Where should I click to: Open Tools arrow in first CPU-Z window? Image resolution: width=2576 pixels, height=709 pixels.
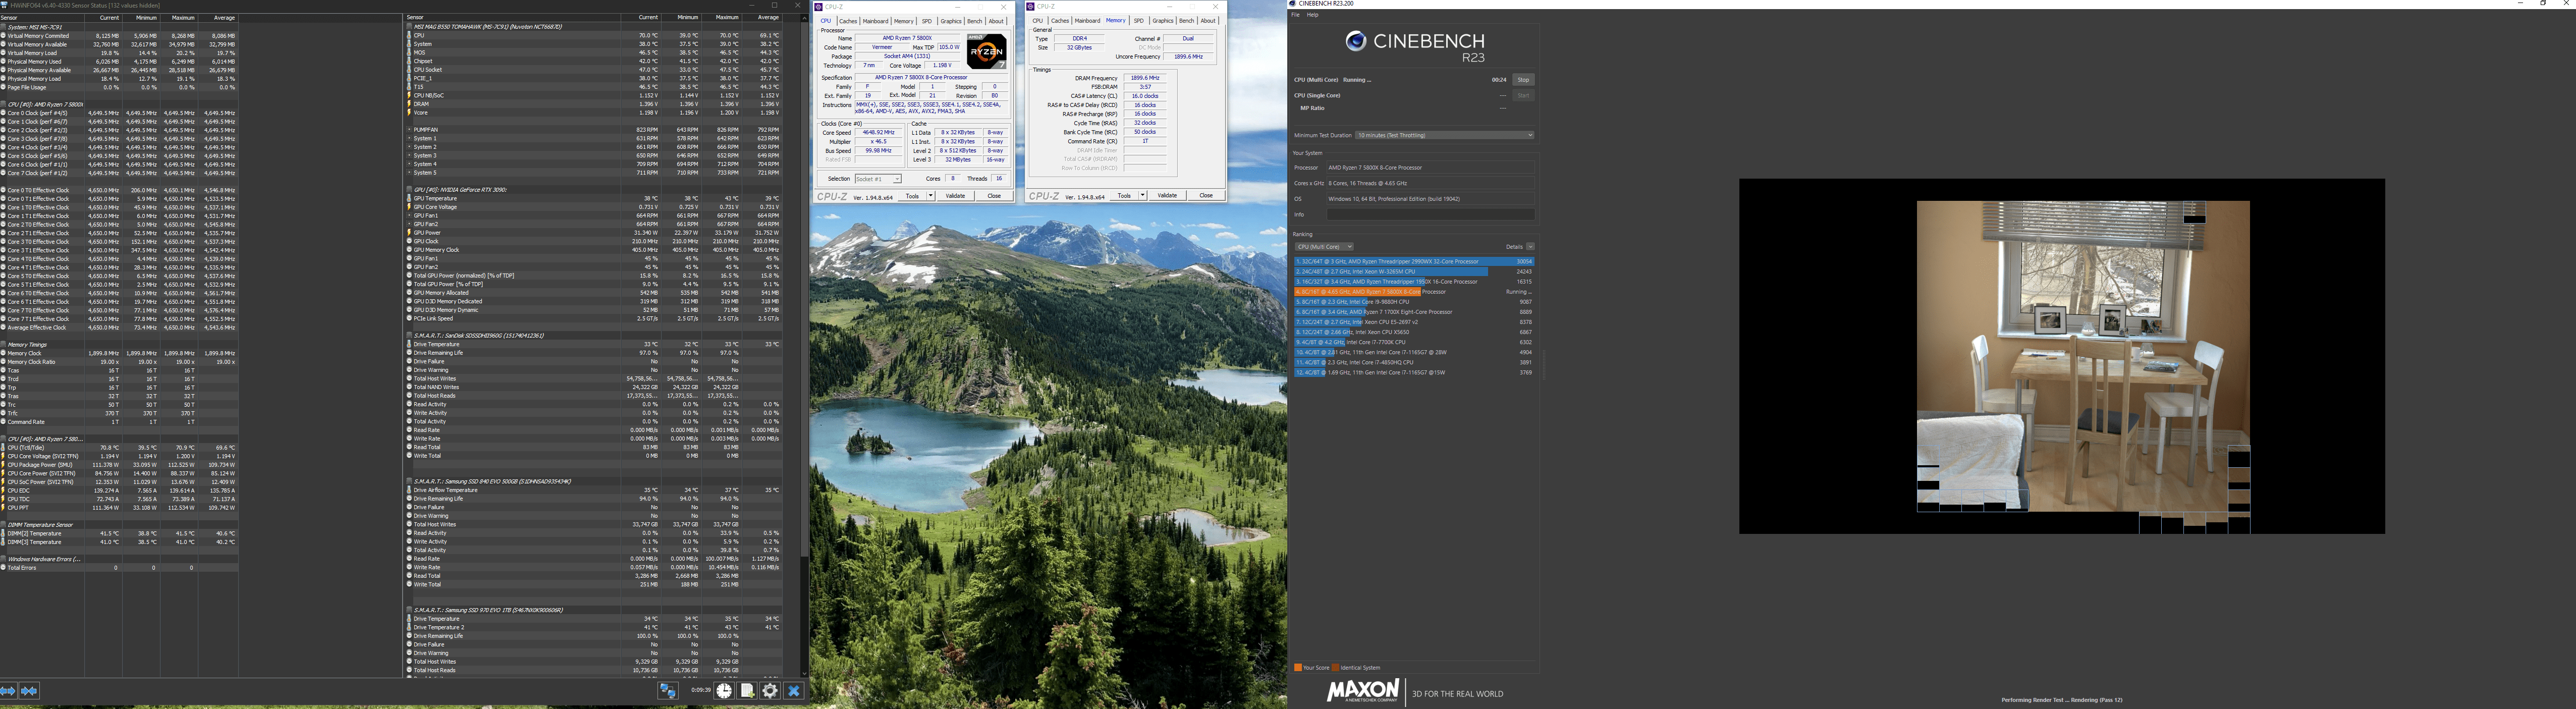931,196
